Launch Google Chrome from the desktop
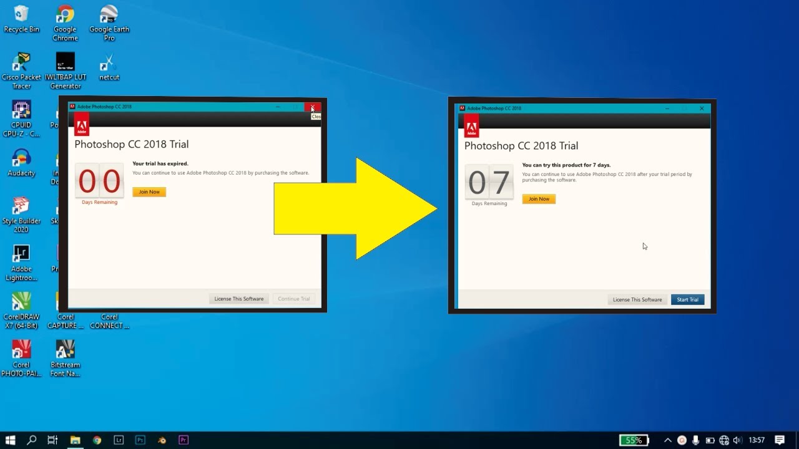The width and height of the screenshot is (799, 449). click(65, 23)
